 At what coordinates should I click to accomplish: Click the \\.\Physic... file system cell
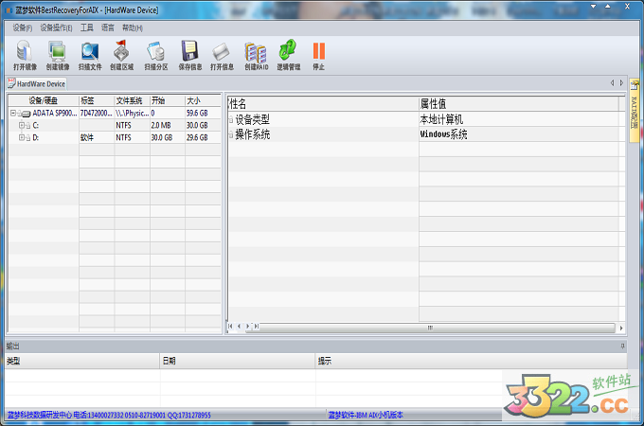point(132,114)
